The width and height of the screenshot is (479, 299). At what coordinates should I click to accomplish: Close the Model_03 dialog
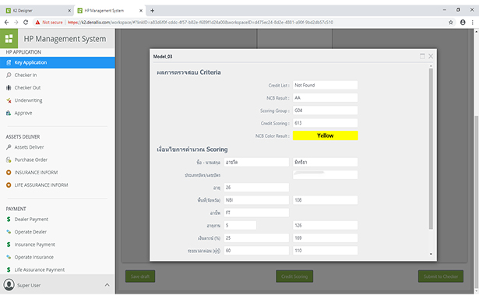(431, 56)
